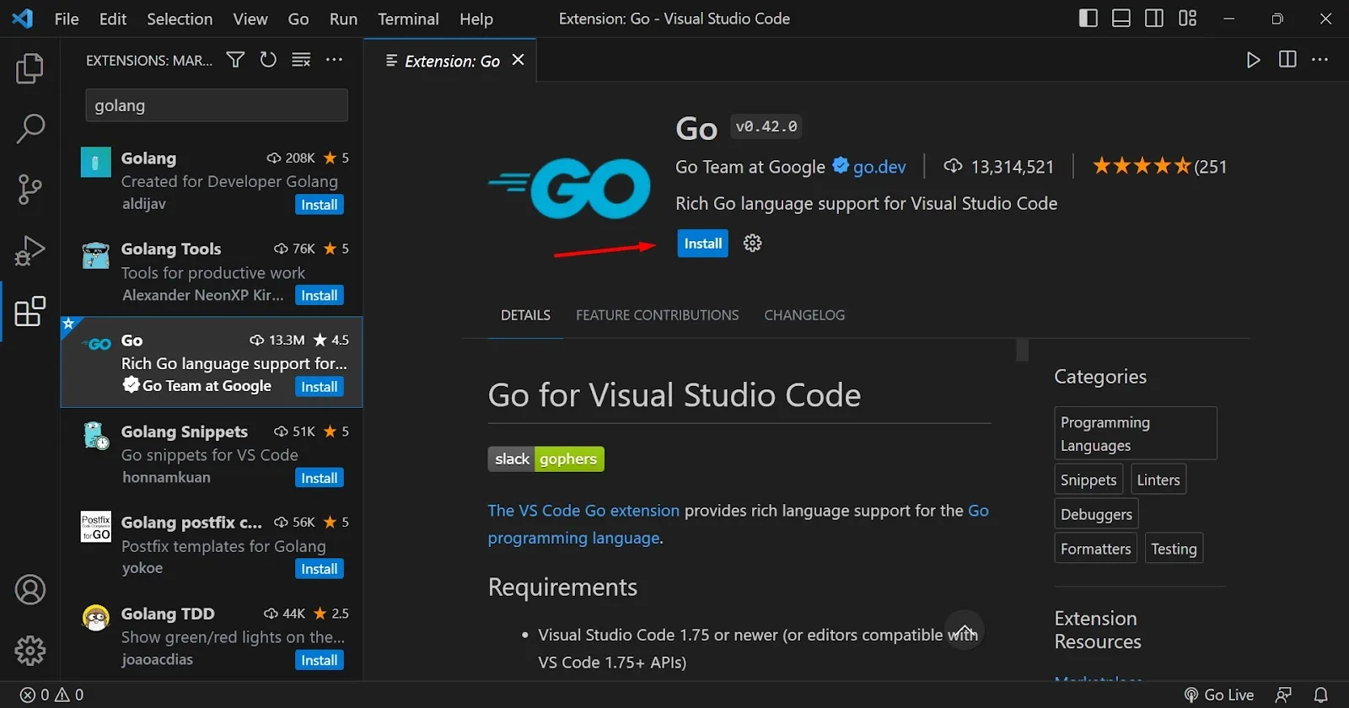Open the Terminal menu
Screen dimensions: 1349x708
tap(408, 19)
